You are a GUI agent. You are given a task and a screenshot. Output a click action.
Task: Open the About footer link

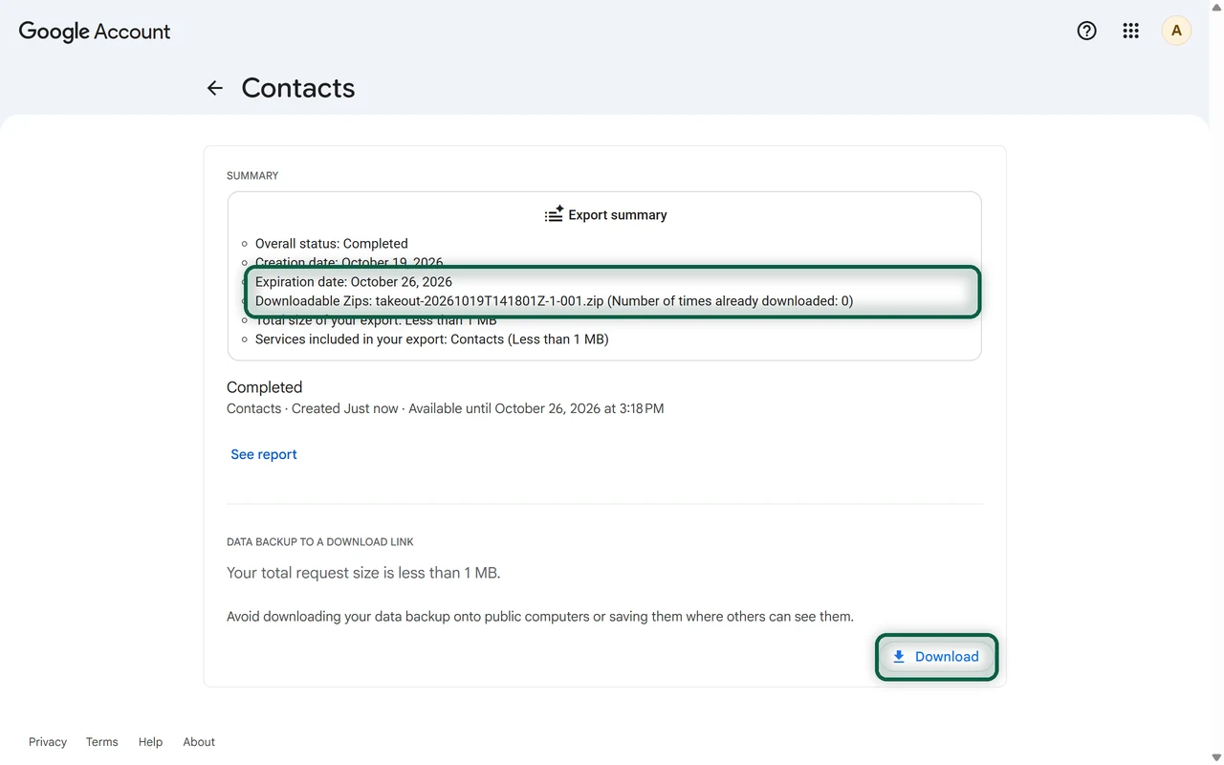tap(199, 742)
